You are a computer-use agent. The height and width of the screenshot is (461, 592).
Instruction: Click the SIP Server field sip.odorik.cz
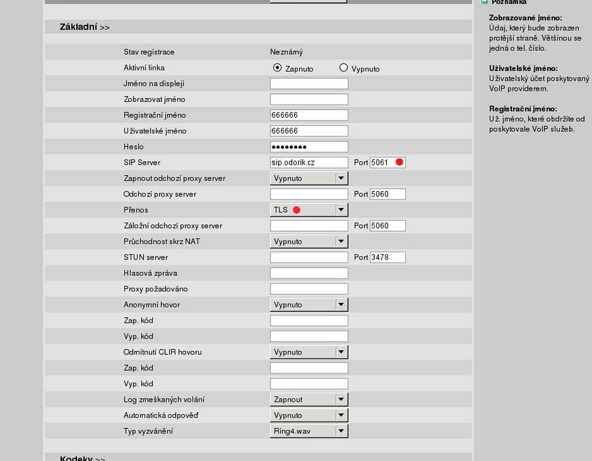[309, 163]
